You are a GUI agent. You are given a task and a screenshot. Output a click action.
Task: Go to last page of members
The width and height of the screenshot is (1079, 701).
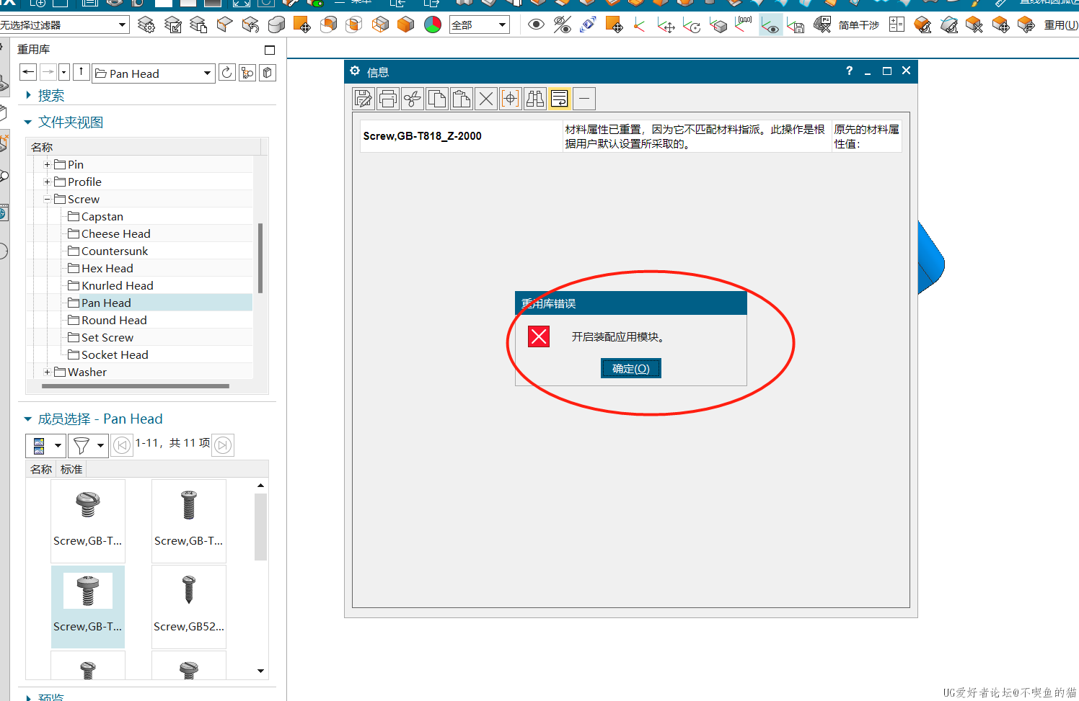(x=223, y=445)
